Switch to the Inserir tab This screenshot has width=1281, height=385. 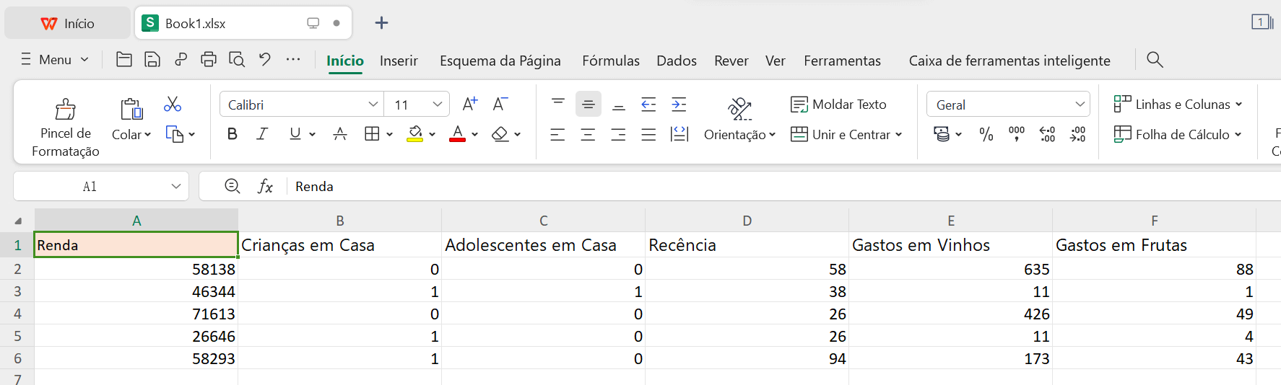[x=399, y=61]
